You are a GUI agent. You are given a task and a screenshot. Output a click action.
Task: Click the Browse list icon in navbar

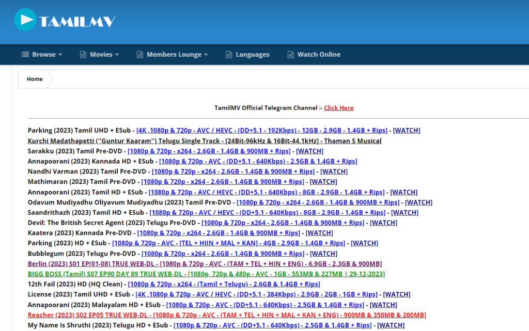click(25, 54)
